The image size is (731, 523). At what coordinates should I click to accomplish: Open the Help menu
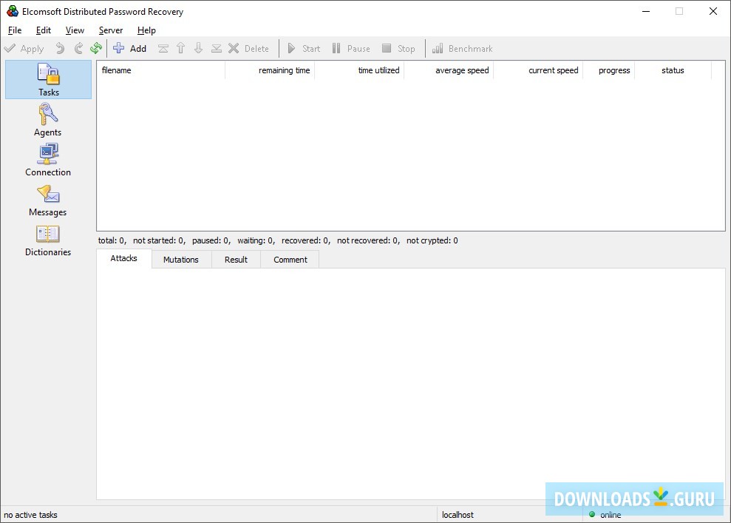click(146, 30)
